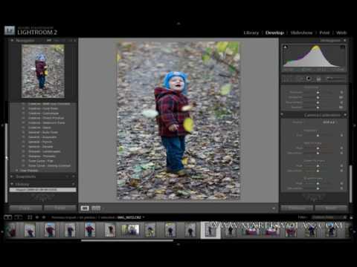This screenshot has height=267, width=357.
Task: Go forward using filmstrip forward arrow
Action: (44, 217)
